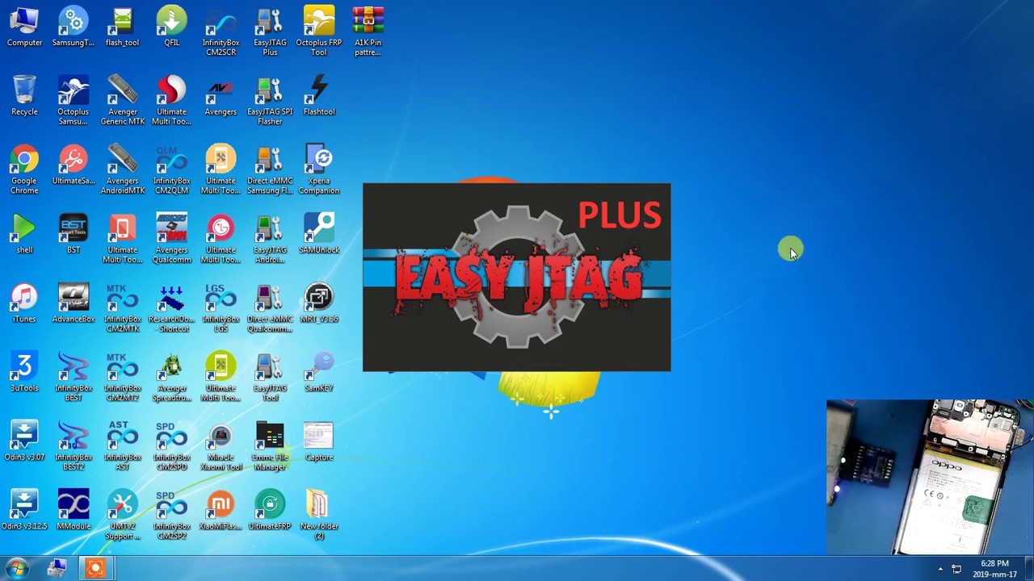Launch the BST desktop shortcut
Viewport: 1034px width, 581px height.
click(74, 235)
